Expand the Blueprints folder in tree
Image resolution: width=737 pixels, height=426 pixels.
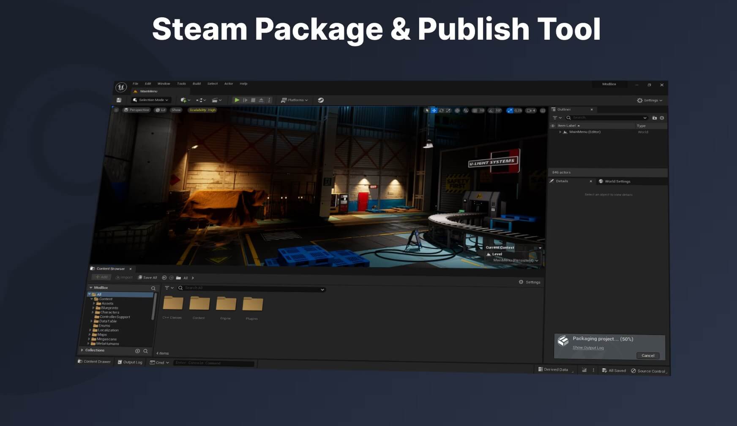[x=93, y=308]
